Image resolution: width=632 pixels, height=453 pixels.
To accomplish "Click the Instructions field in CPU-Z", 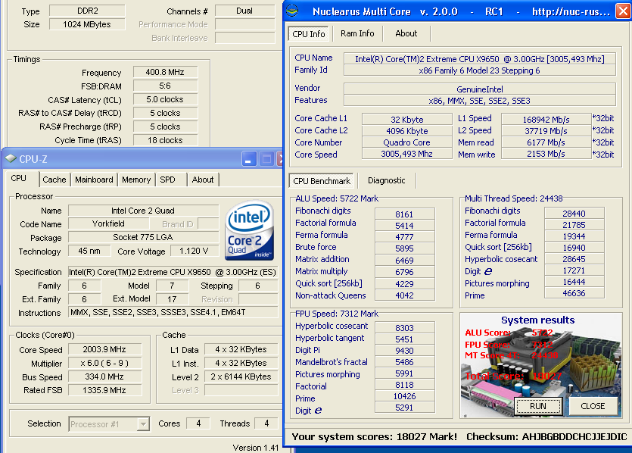I will pos(173,312).
